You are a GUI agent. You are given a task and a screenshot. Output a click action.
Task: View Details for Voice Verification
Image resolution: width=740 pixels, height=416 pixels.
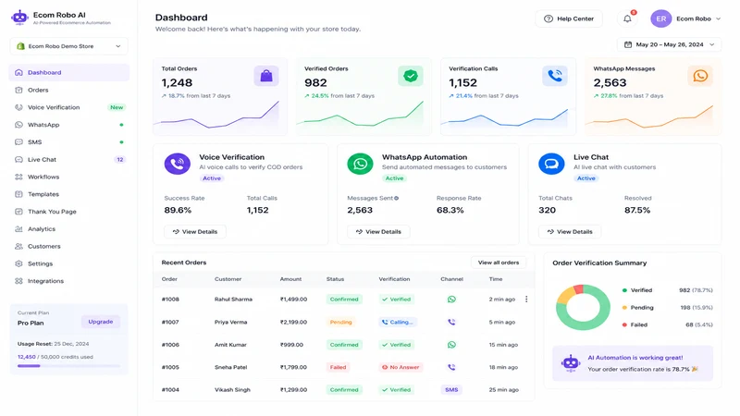coord(195,232)
